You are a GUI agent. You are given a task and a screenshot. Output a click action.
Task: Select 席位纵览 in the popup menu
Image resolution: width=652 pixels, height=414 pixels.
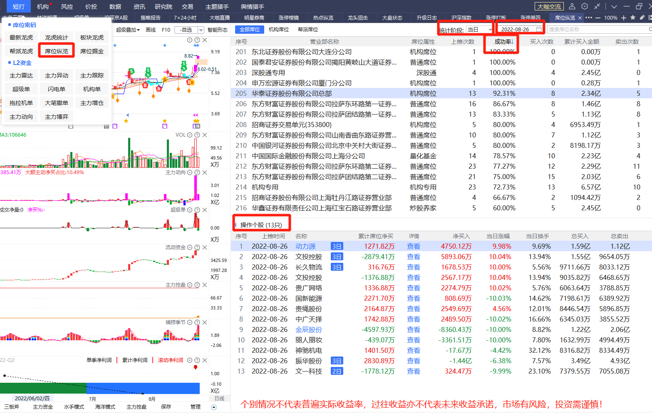click(57, 51)
